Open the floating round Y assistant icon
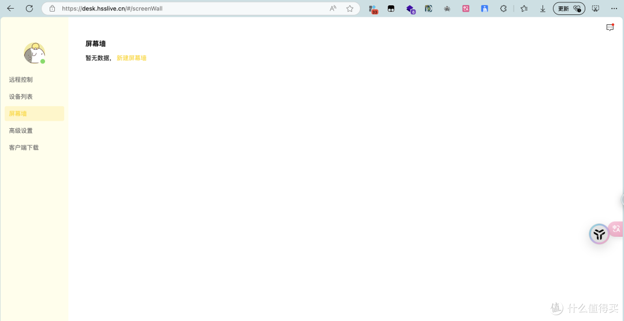 [599, 234]
